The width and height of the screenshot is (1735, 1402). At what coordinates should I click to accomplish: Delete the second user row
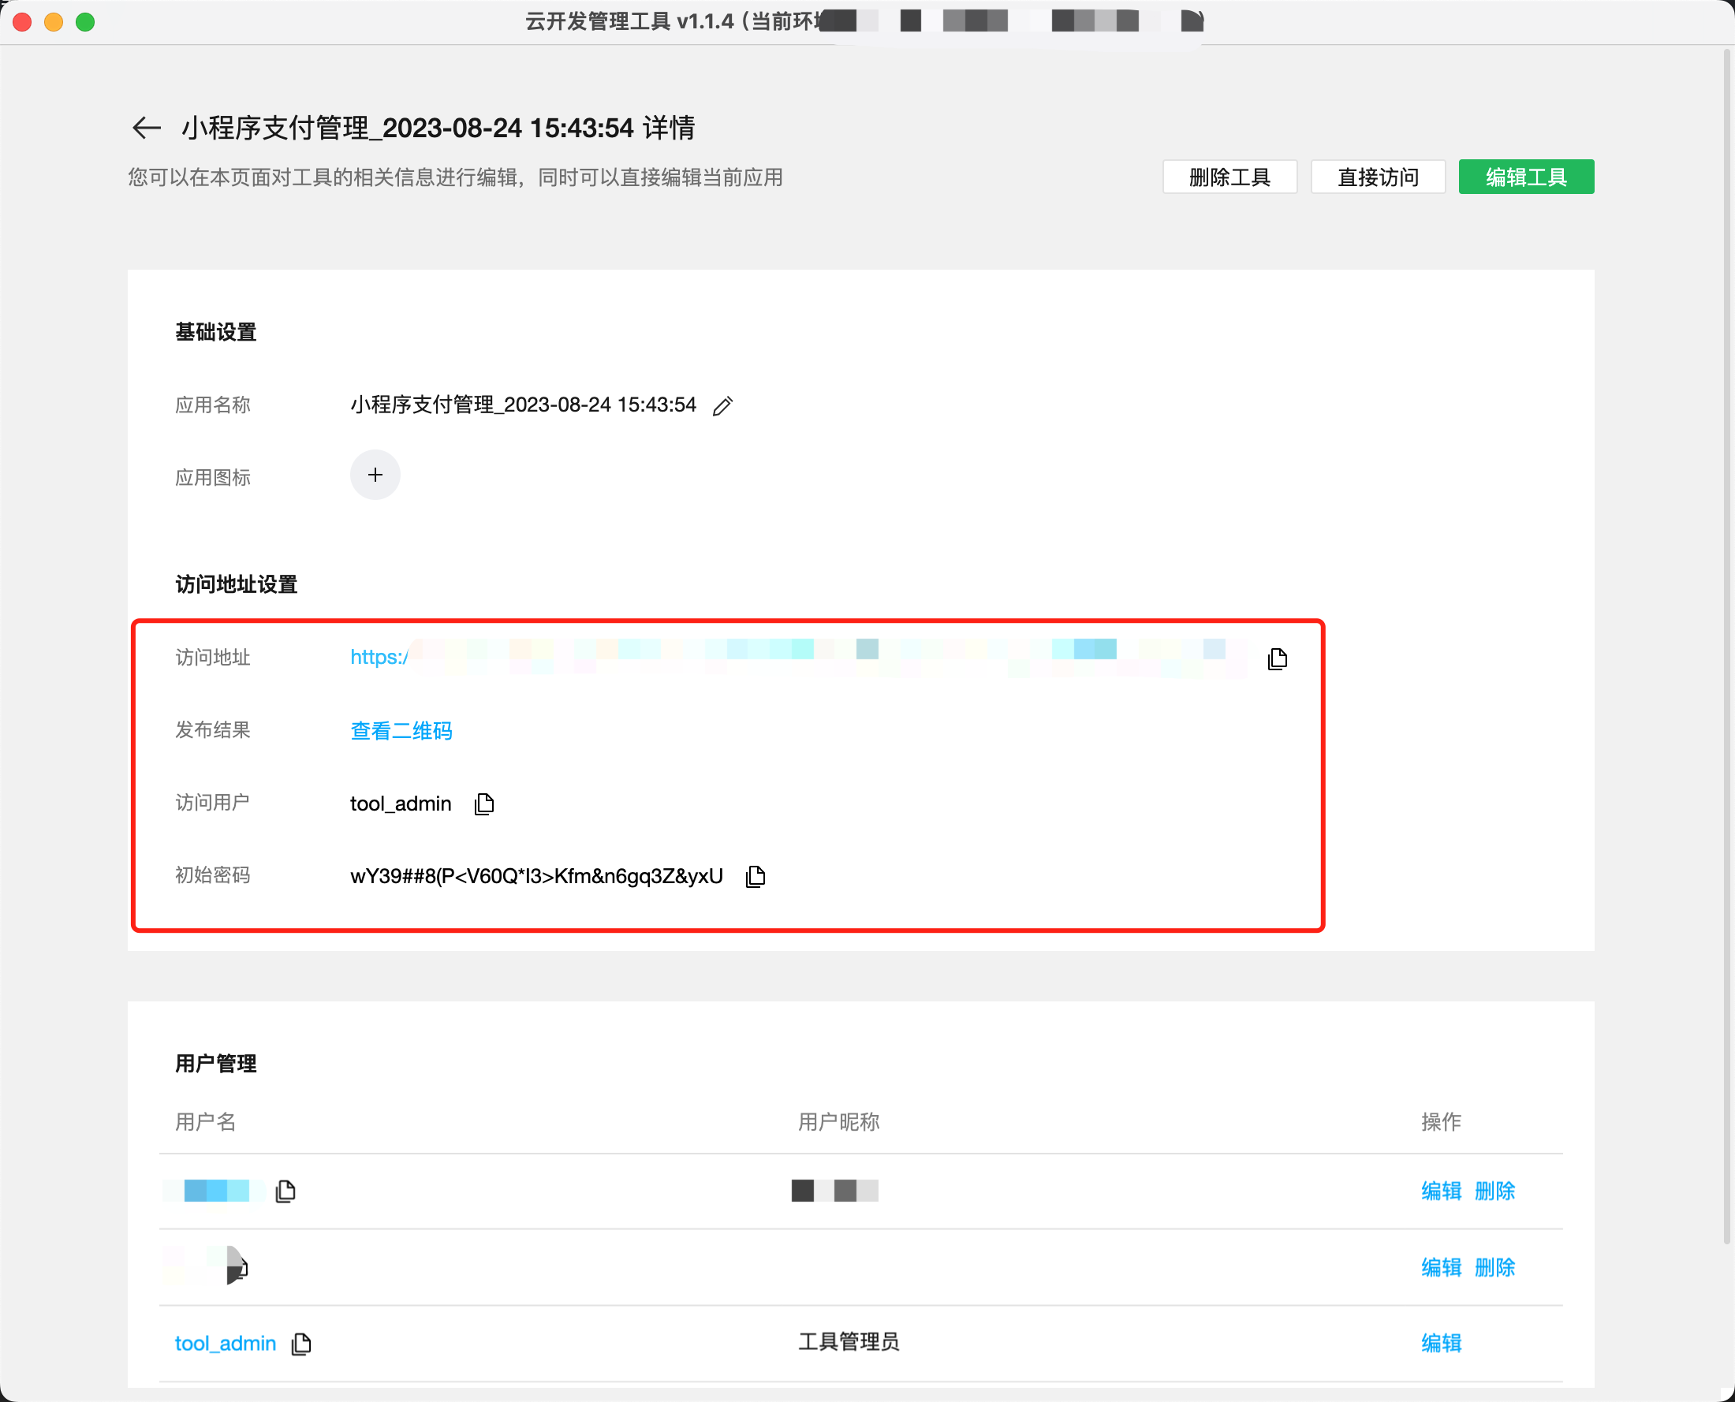1494,1268
